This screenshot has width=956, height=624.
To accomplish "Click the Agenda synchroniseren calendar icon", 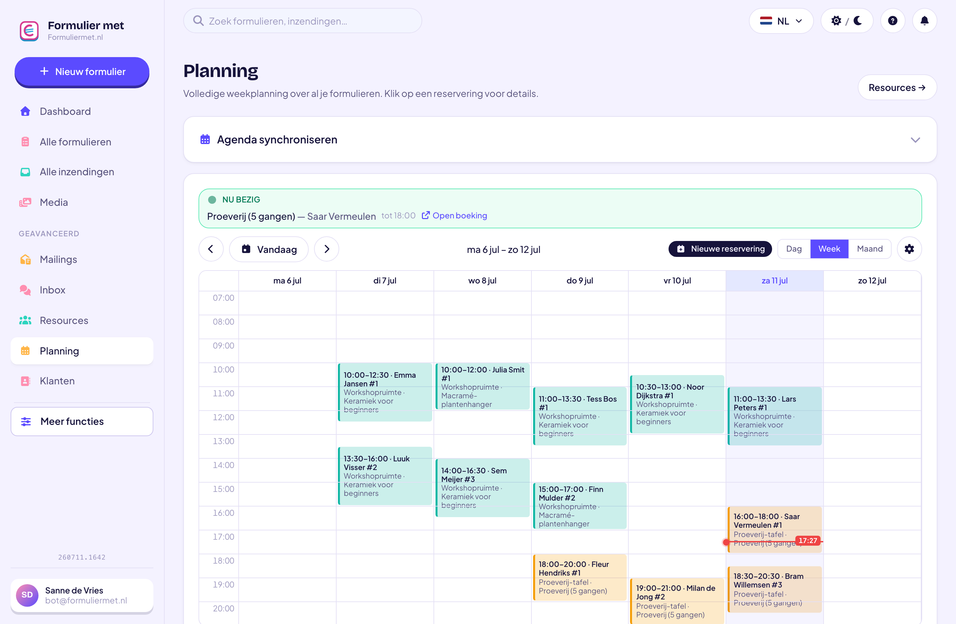I will pyautogui.click(x=205, y=139).
